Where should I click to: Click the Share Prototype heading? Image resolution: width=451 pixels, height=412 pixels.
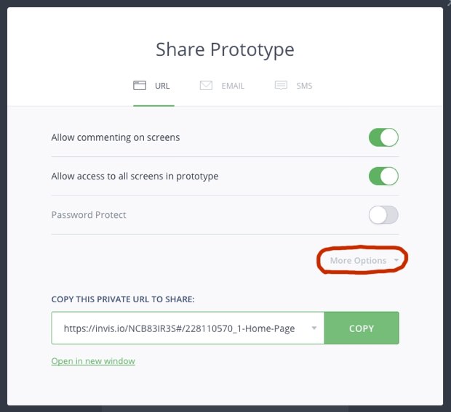225,49
